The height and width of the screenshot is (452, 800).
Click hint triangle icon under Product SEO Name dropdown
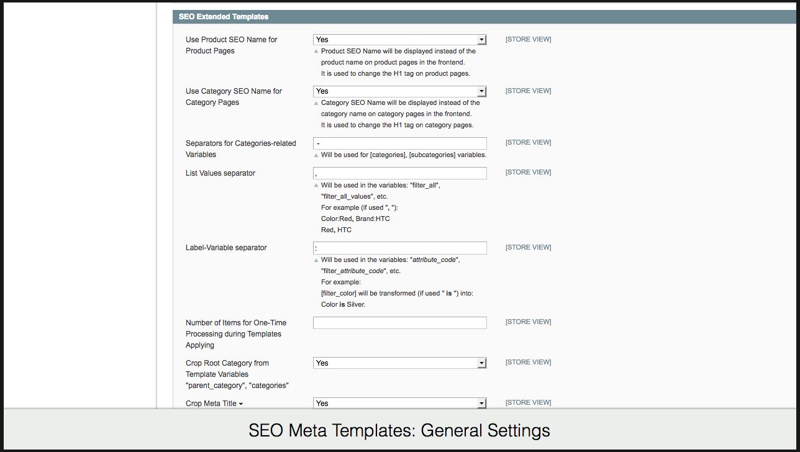[316, 52]
